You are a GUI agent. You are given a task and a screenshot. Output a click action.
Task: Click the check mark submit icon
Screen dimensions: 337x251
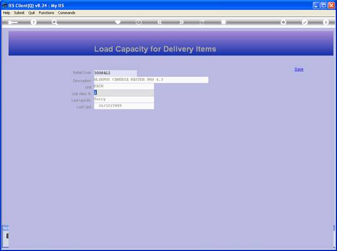tap(304, 22)
